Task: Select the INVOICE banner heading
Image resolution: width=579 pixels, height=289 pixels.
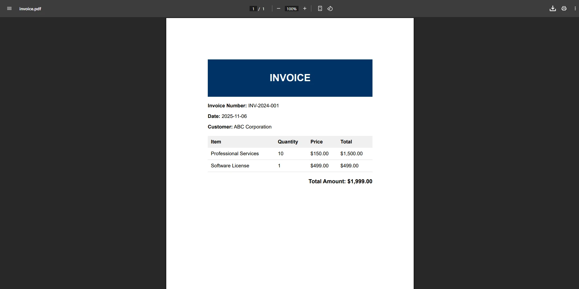Action: pyautogui.click(x=290, y=78)
